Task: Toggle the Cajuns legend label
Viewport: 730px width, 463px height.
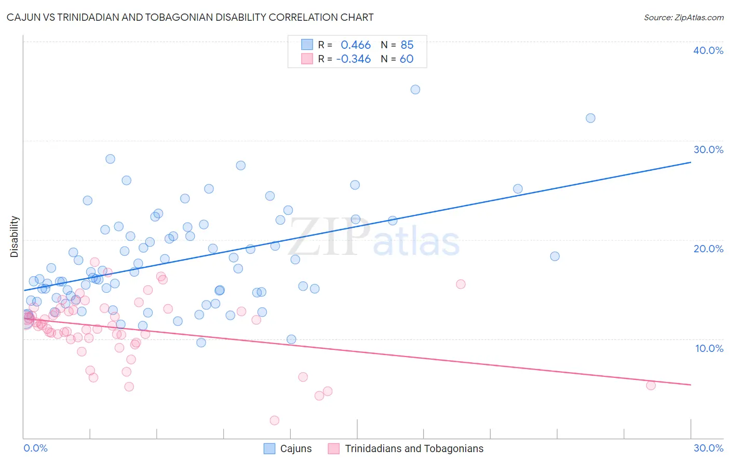Action: [x=296, y=448]
